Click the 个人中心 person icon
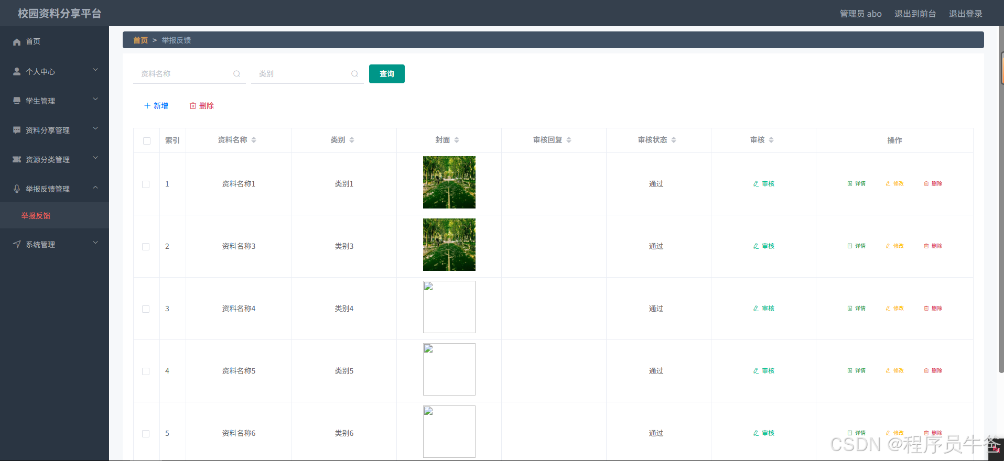 click(17, 72)
